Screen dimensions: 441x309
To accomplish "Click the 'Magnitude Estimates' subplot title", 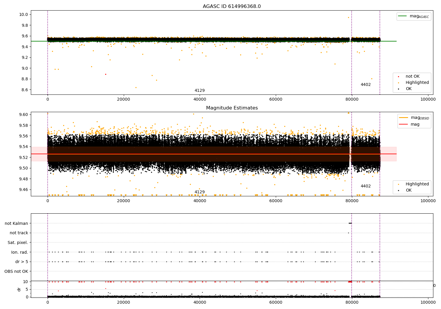I will point(232,108).
